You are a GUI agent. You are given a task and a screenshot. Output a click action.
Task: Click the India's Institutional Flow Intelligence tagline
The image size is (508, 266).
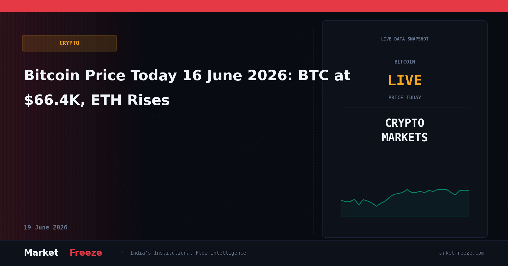pos(188,253)
